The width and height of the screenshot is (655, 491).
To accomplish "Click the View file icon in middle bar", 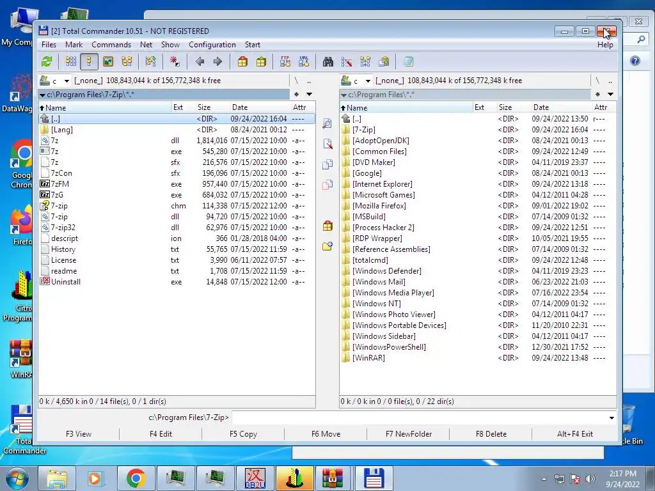I will coord(327,123).
